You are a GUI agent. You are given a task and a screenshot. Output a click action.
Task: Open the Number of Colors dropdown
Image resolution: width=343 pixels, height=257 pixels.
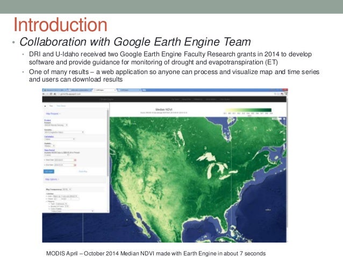pos(67,207)
